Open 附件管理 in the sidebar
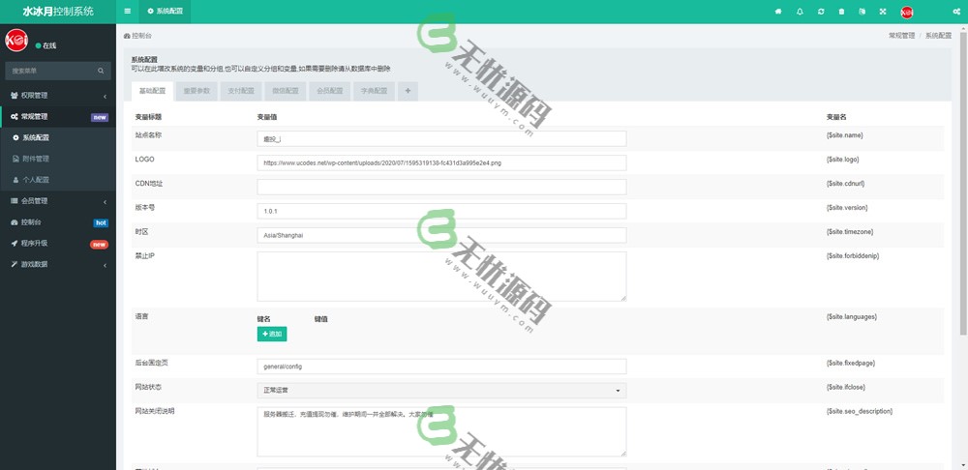This screenshot has height=470, width=968. [x=36, y=159]
